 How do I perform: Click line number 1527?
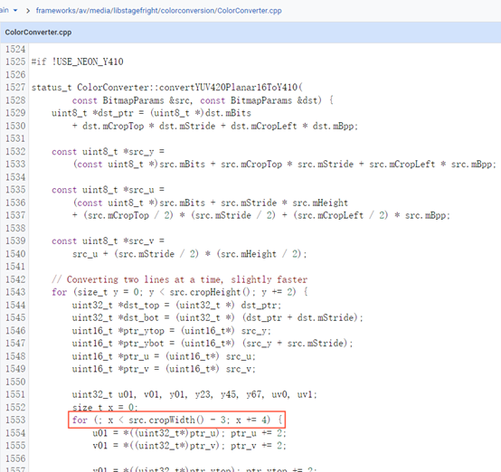point(15,87)
